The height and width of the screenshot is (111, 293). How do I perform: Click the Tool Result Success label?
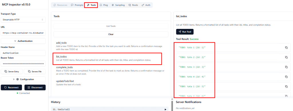(187, 39)
